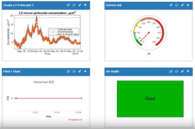Open comment bubble on Field 1 Chart
Viewport: 195px width, 129px height.
(74, 72)
